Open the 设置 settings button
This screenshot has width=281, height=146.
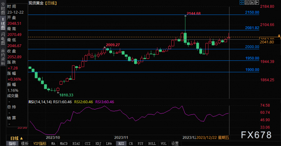click(175, 144)
